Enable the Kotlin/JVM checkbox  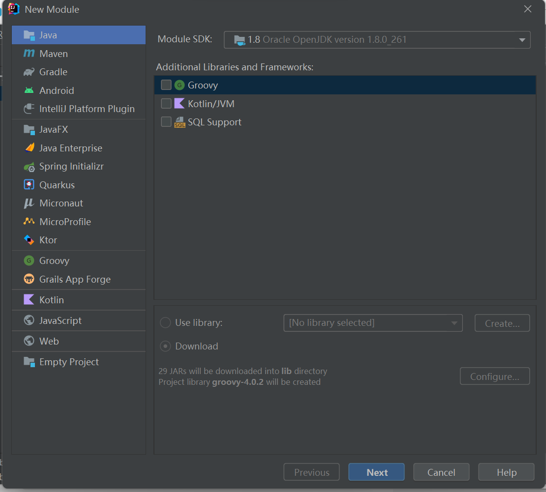tap(166, 103)
